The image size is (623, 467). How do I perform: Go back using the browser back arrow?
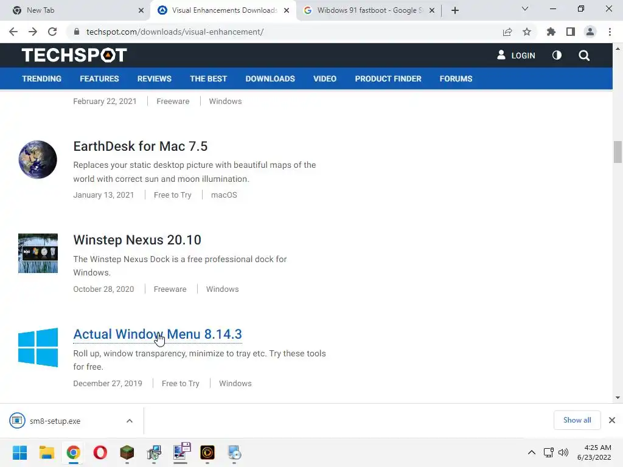(13, 32)
